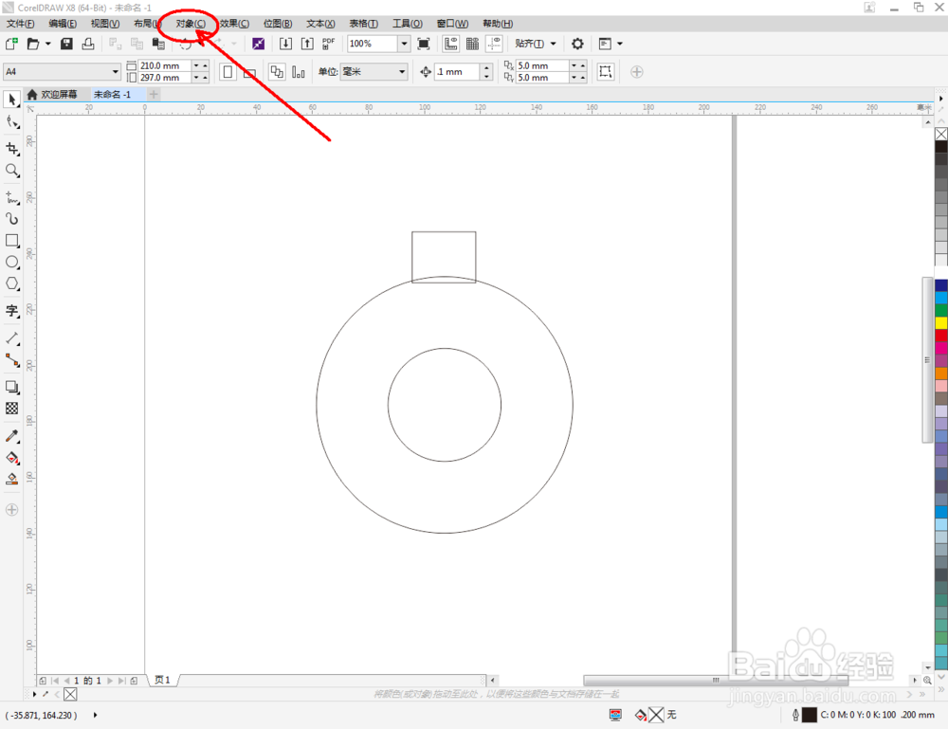The image size is (948, 729).
Task: Pick the yellow palette swatch
Action: (x=941, y=323)
